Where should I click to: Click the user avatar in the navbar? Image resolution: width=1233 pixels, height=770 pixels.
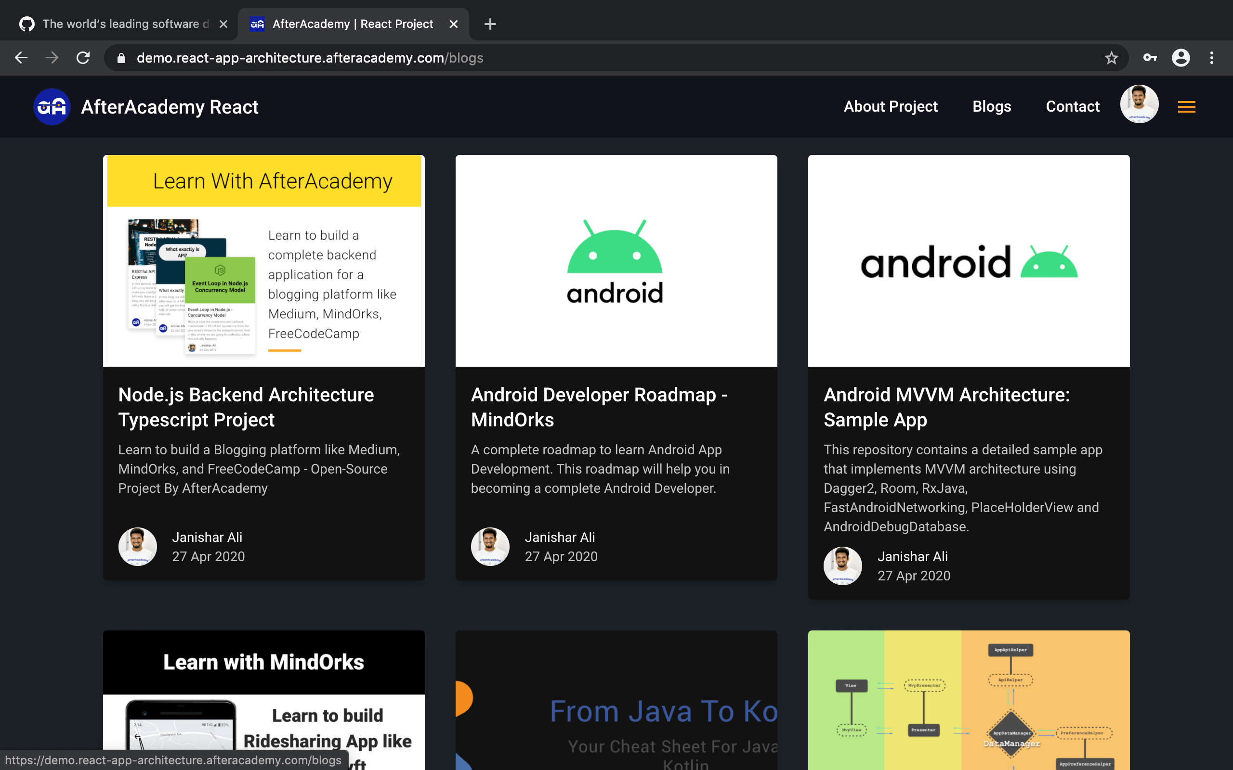pyautogui.click(x=1139, y=104)
